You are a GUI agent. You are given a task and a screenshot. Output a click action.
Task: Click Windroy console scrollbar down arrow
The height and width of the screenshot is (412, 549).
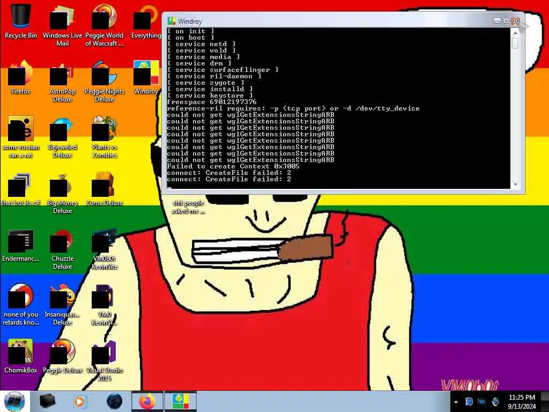coord(515,185)
